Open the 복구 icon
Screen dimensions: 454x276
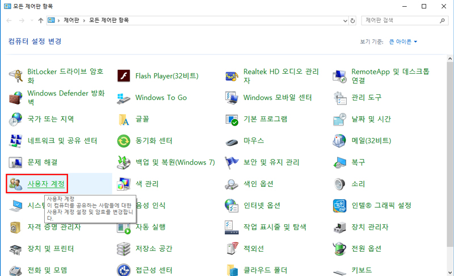tap(339, 162)
